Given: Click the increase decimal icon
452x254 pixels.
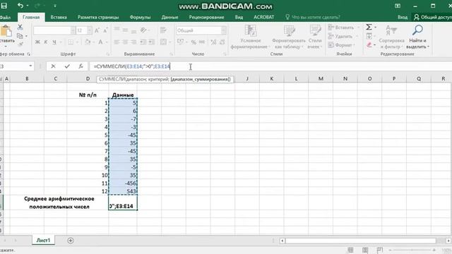Looking at the screenshot, I should coord(213,42).
